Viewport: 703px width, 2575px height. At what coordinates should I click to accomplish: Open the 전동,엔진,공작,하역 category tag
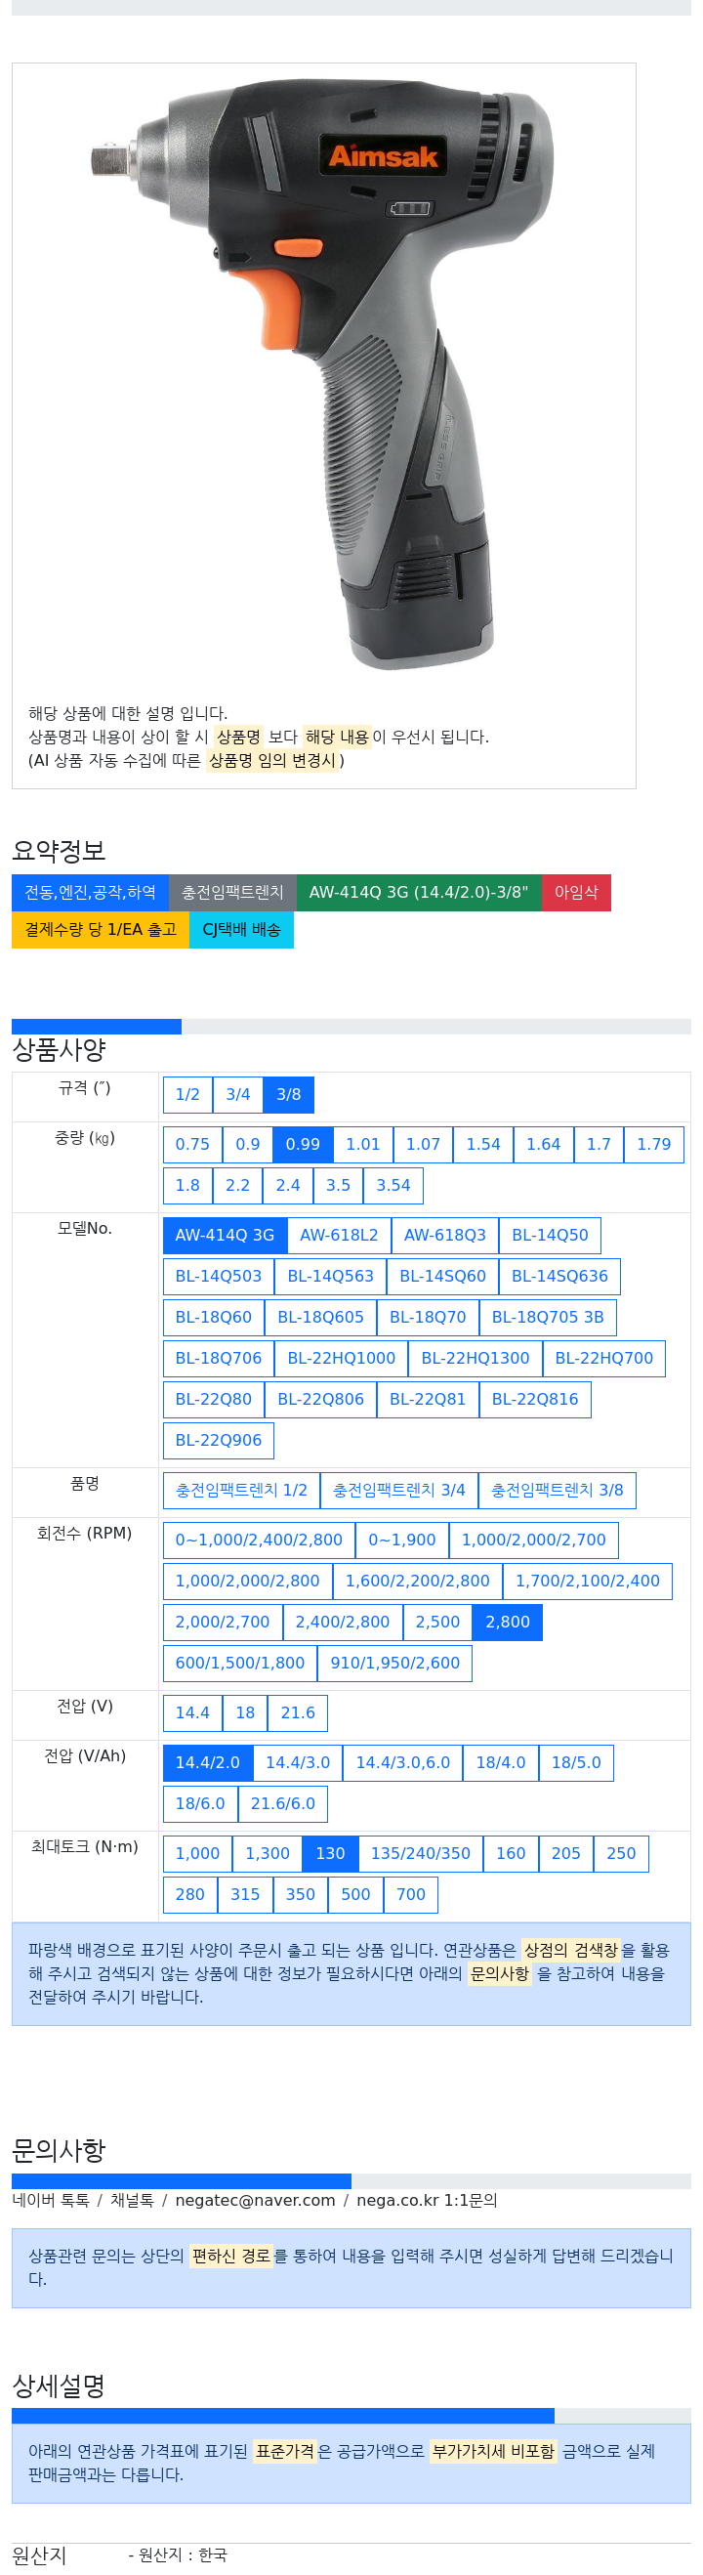pyautogui.click(x=91, y=894)
